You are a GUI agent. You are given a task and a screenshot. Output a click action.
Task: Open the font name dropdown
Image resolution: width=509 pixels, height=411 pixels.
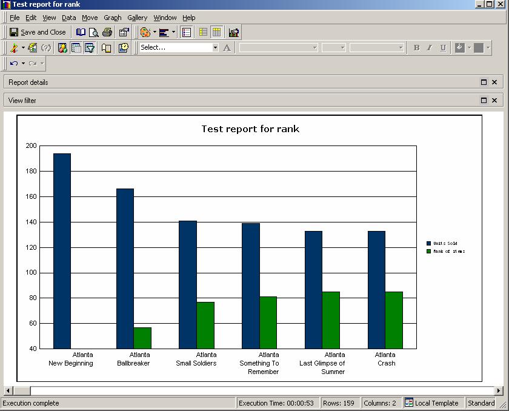coord(314,47)
